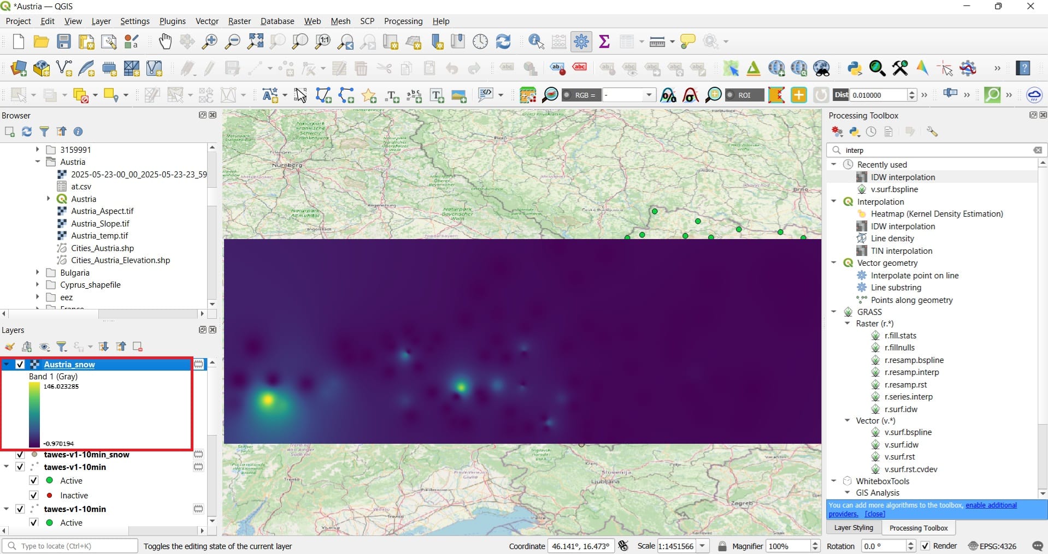Viewport: 1048px width, 554px height.
Task: Increase the Rotation value stepper
Action: (x=910, y=543)
